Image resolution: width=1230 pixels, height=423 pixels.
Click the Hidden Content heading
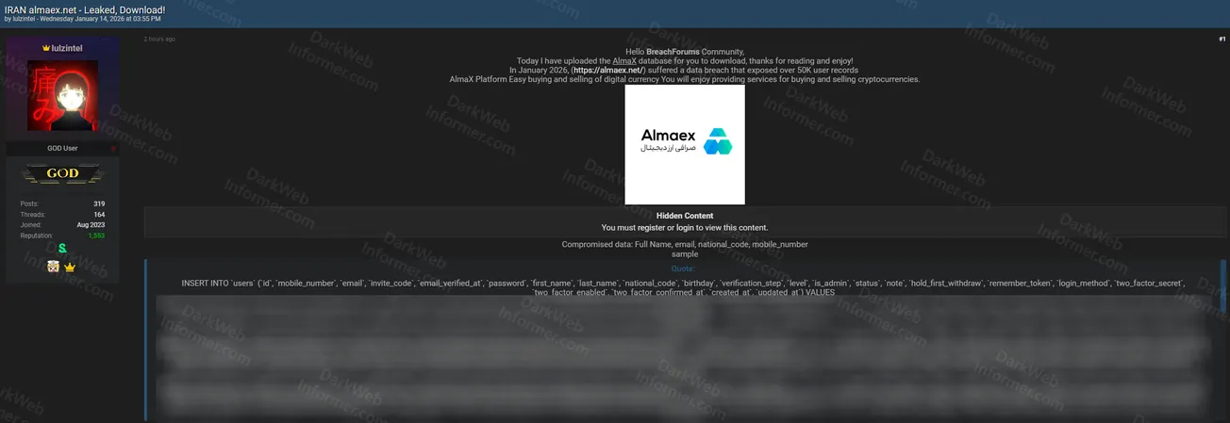685,216
